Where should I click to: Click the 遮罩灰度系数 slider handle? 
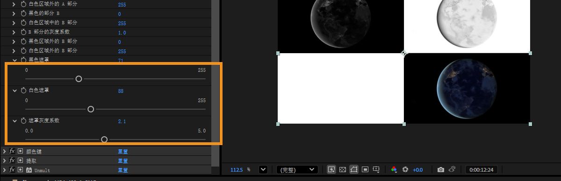pos(104,139)
